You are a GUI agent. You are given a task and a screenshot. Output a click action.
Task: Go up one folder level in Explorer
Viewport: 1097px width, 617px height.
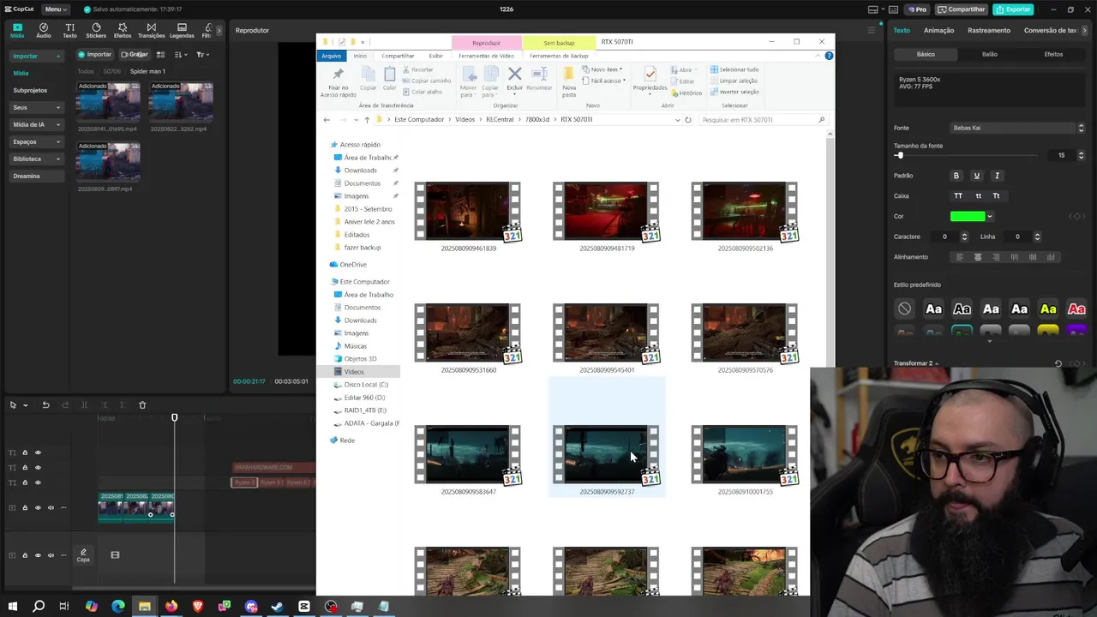tap(367, 120)
